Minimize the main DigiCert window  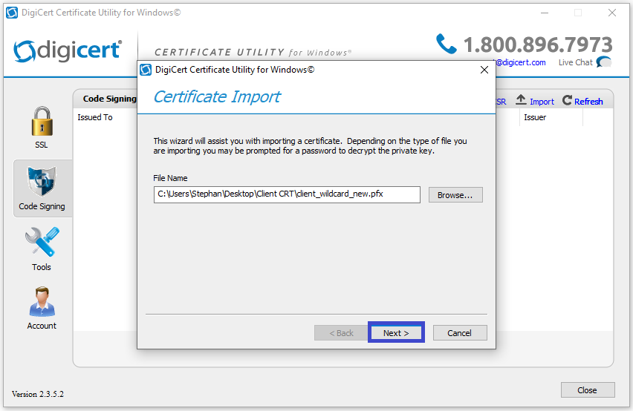coord(545,13)
